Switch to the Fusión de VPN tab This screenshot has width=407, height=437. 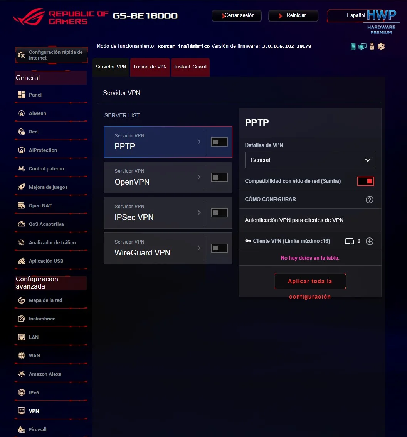tap(150, 67)
